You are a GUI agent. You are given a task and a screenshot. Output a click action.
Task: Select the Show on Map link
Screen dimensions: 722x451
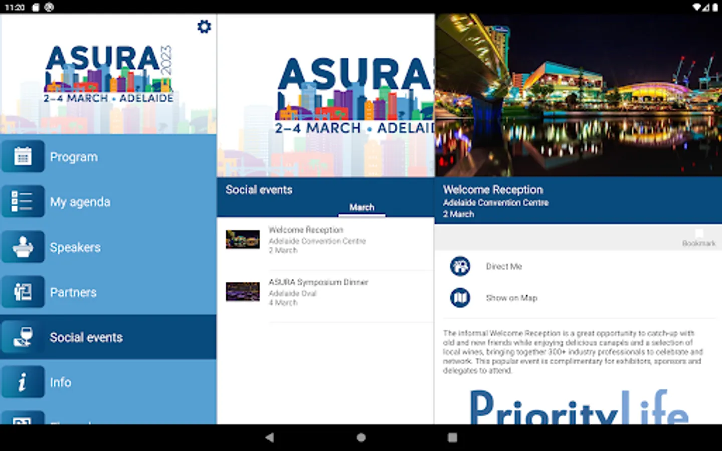[511, 298]
